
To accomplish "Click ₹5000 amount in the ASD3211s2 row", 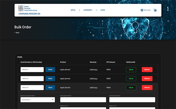I will (108, 79).
